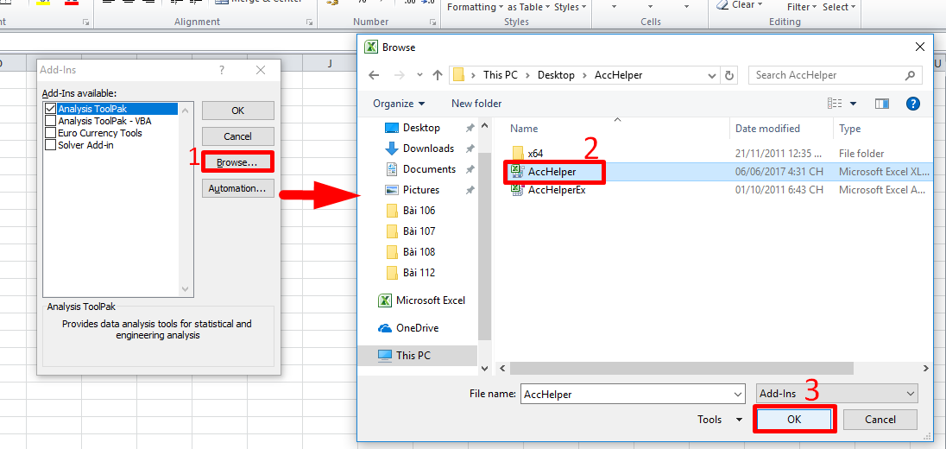Click the navigation pane vertical scrollbar
The height and width of the screenshot is (449, 946).
click(484, 248)
